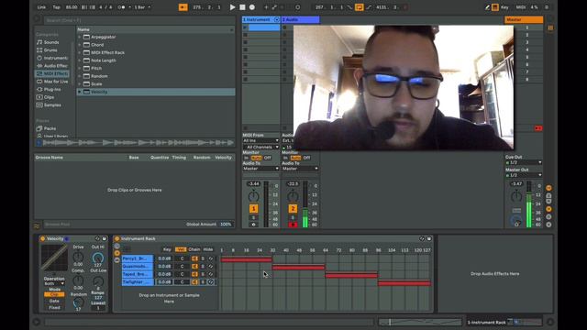Click the 85.00 tempo field
This screenshot has height=330, width=587.
click(72, 7)
